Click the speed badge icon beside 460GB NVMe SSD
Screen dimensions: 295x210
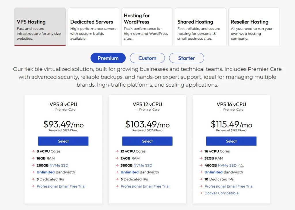pos(241,165)
